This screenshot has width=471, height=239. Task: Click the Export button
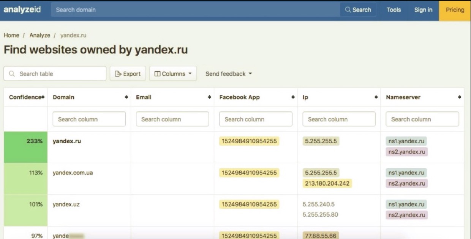(x=128, y=74)
